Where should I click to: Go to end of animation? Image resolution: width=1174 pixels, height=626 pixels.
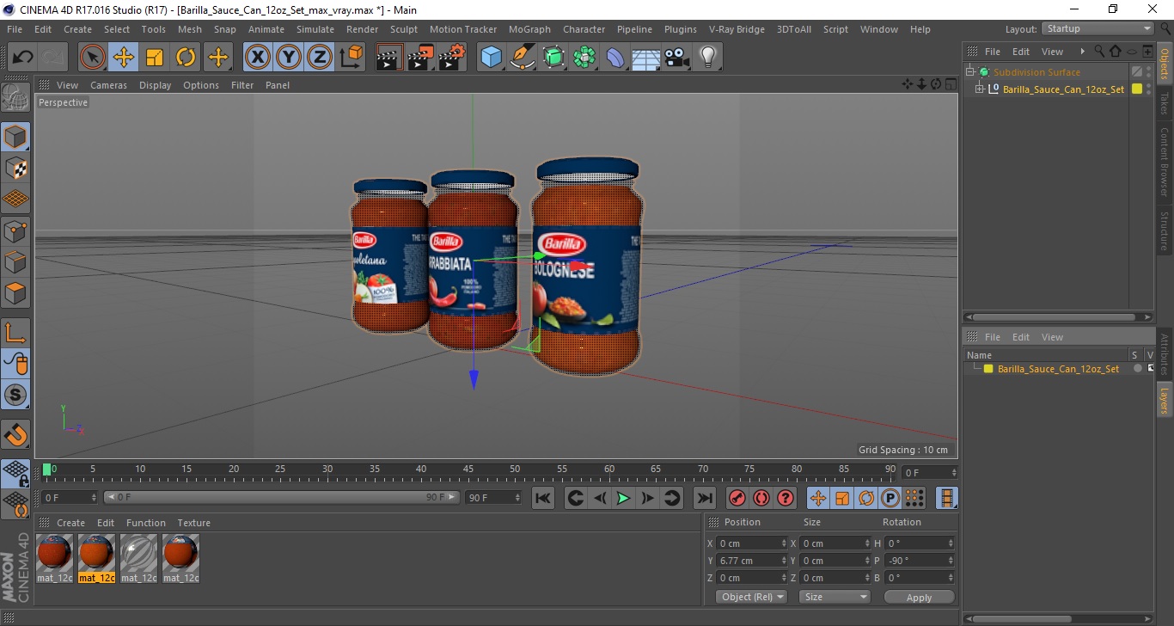click(x=704, y=498)
